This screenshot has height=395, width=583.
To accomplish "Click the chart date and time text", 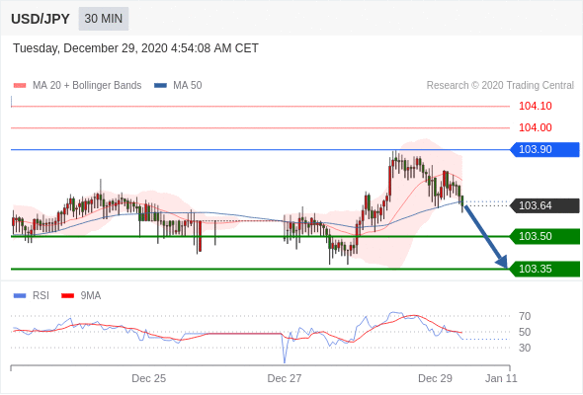I will pyautogui.click(x=135, y=48).
